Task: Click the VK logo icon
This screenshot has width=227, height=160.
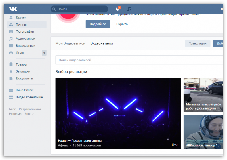Action: (x=13, y=9)
